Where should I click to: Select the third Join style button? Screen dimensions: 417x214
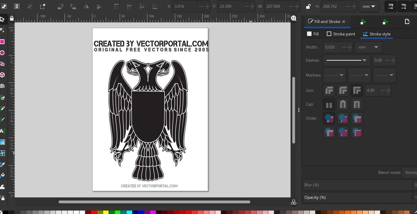click(357, 91)
